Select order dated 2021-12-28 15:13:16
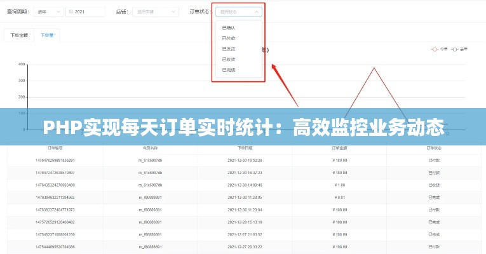Screen dimensions: 486x254 [243, 222]
